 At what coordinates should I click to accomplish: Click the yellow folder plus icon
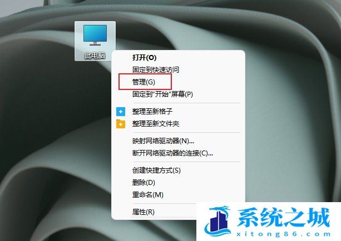(121, 124)
